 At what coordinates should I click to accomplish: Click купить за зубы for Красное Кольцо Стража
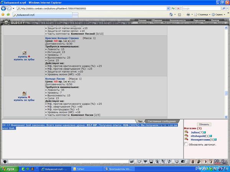(24, 59)
